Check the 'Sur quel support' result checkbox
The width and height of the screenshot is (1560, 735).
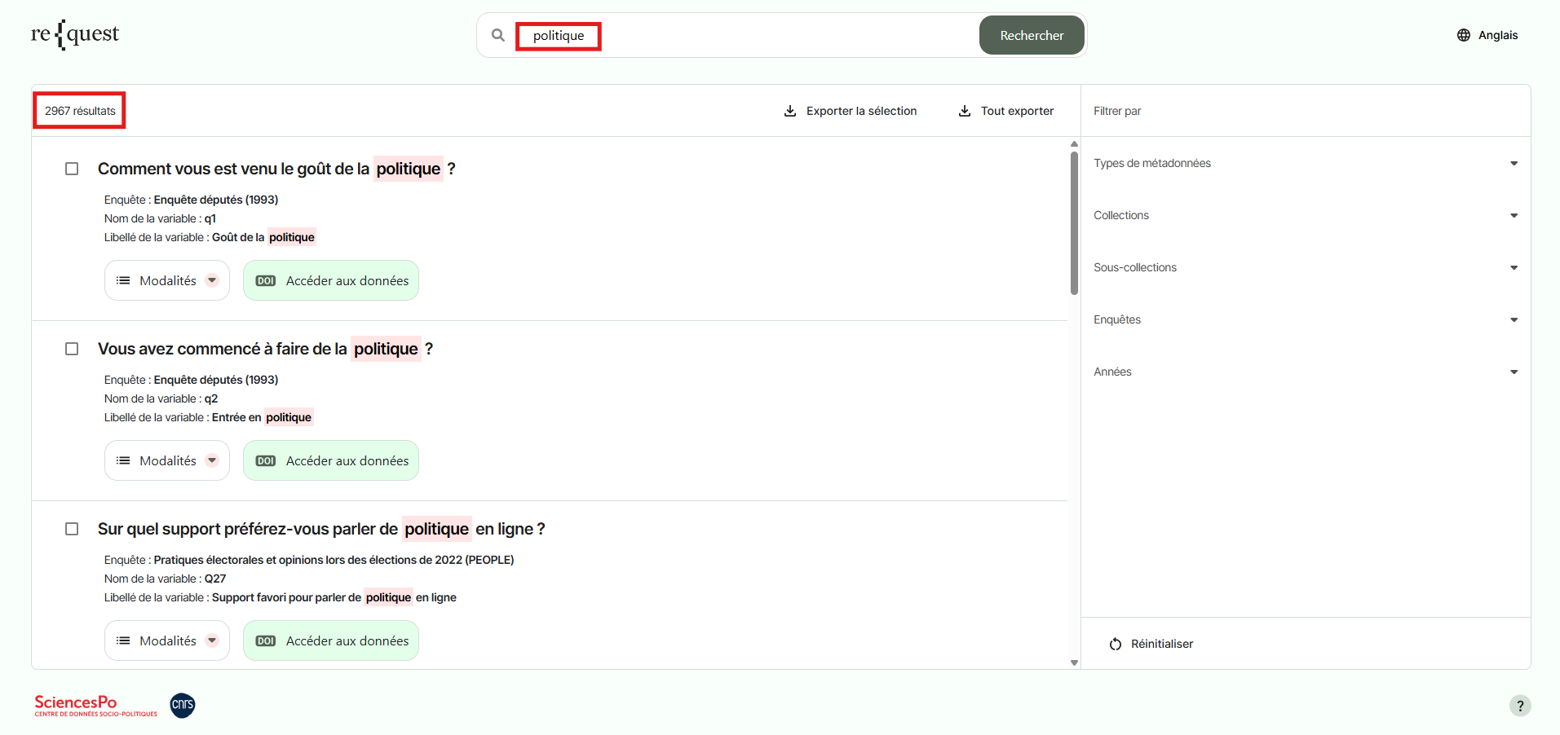[72, 529]
